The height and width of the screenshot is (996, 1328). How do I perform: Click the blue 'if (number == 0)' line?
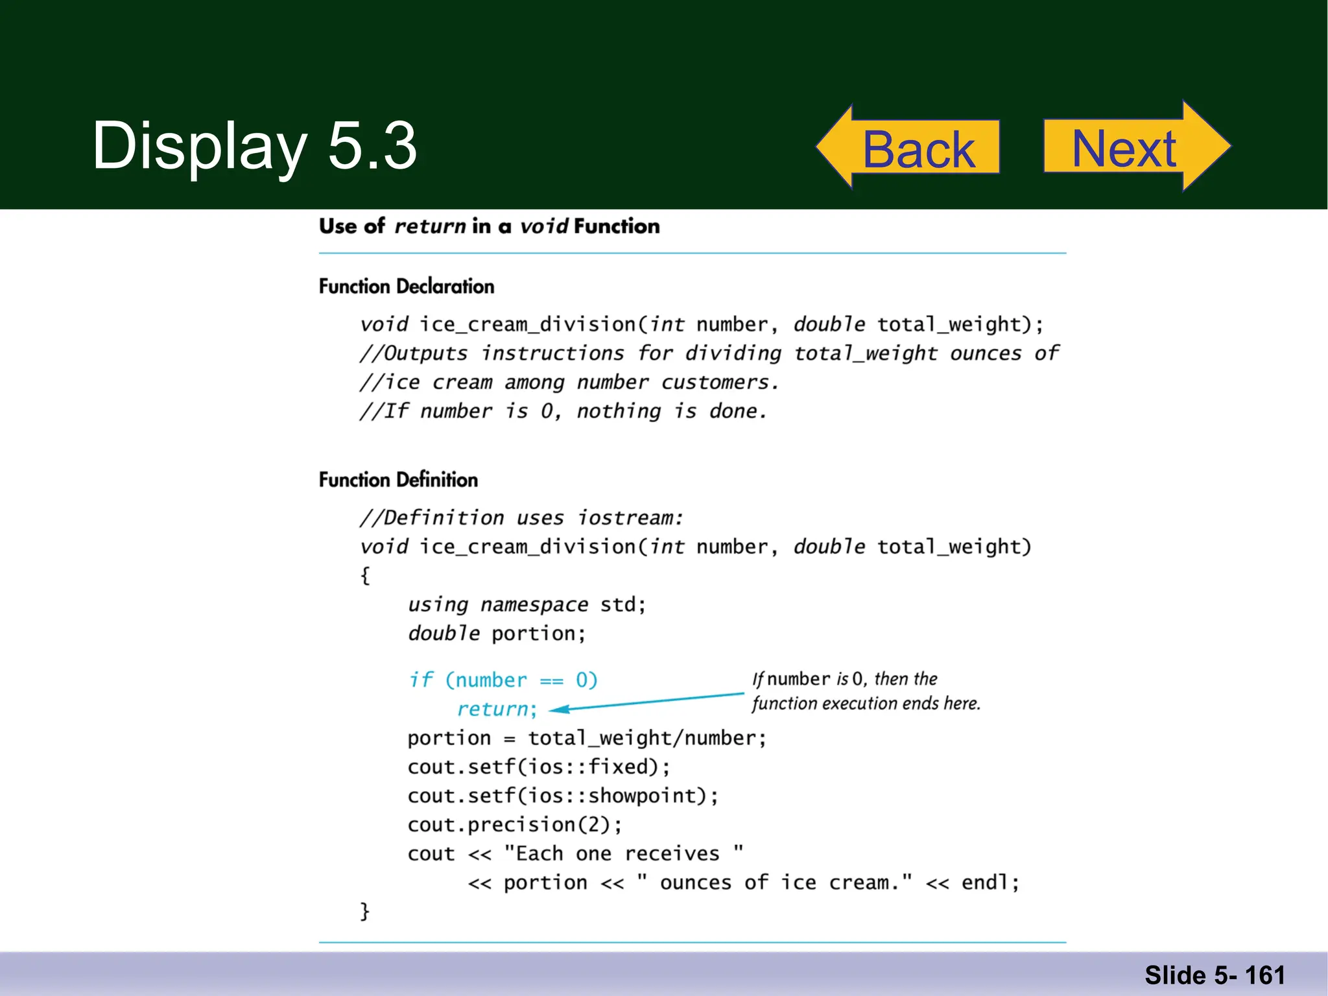[x=503, y=680]
